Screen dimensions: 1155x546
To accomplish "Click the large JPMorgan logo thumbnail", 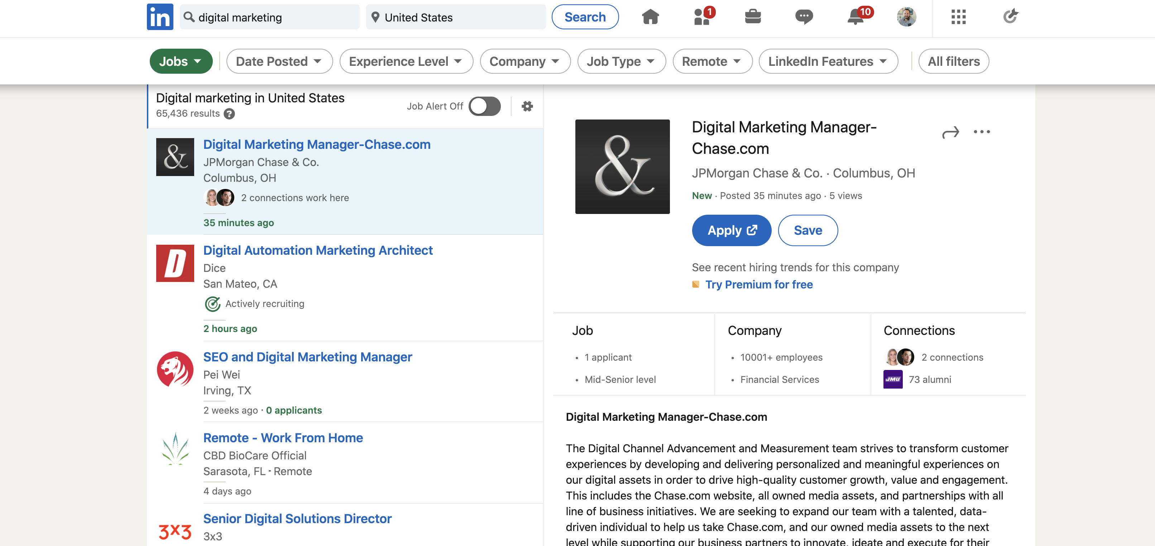I will (622, 167).
